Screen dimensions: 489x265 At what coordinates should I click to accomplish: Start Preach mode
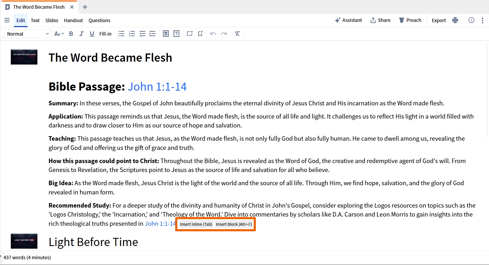410,20
